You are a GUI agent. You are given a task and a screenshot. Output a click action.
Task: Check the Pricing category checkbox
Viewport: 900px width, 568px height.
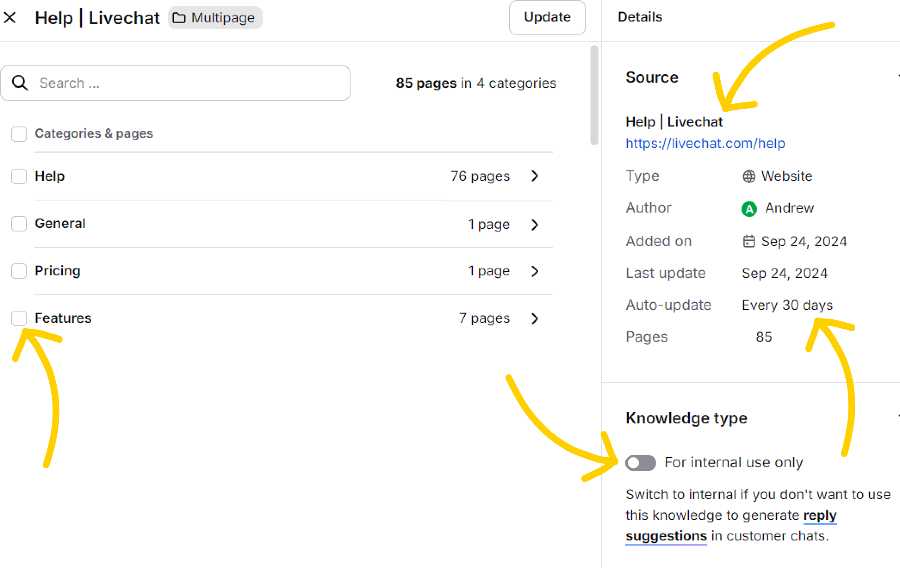click(19, 271)
